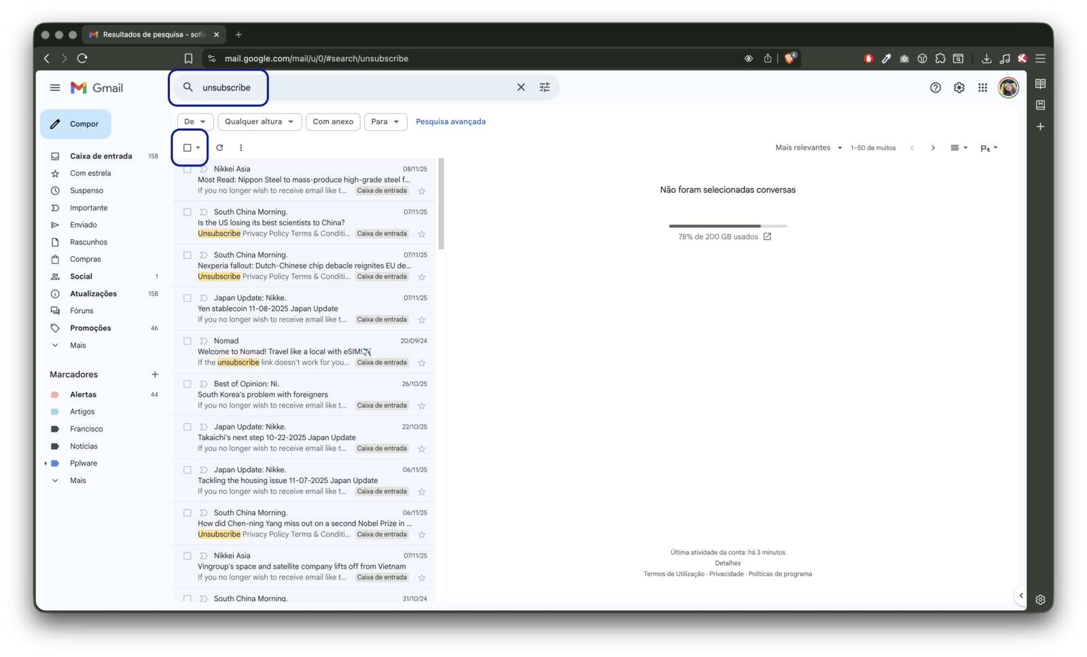The width and height of the screenshot is (1087, 657).
Task: Click the Compor button
Action: pos(75,124)
